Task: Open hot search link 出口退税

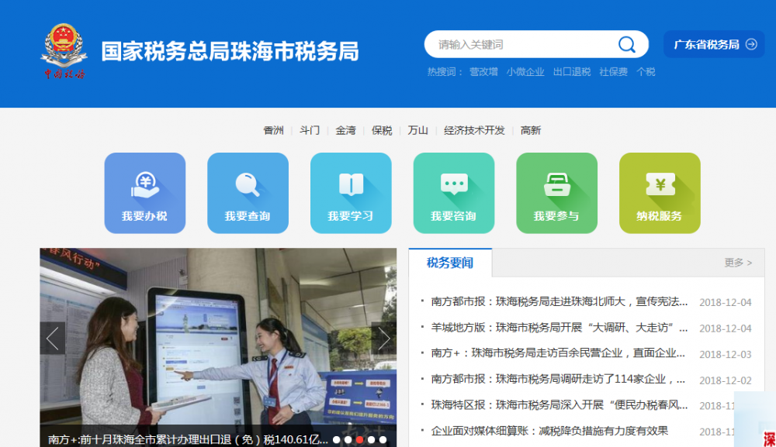Action: pyautogui.click(x=570, y=71)
